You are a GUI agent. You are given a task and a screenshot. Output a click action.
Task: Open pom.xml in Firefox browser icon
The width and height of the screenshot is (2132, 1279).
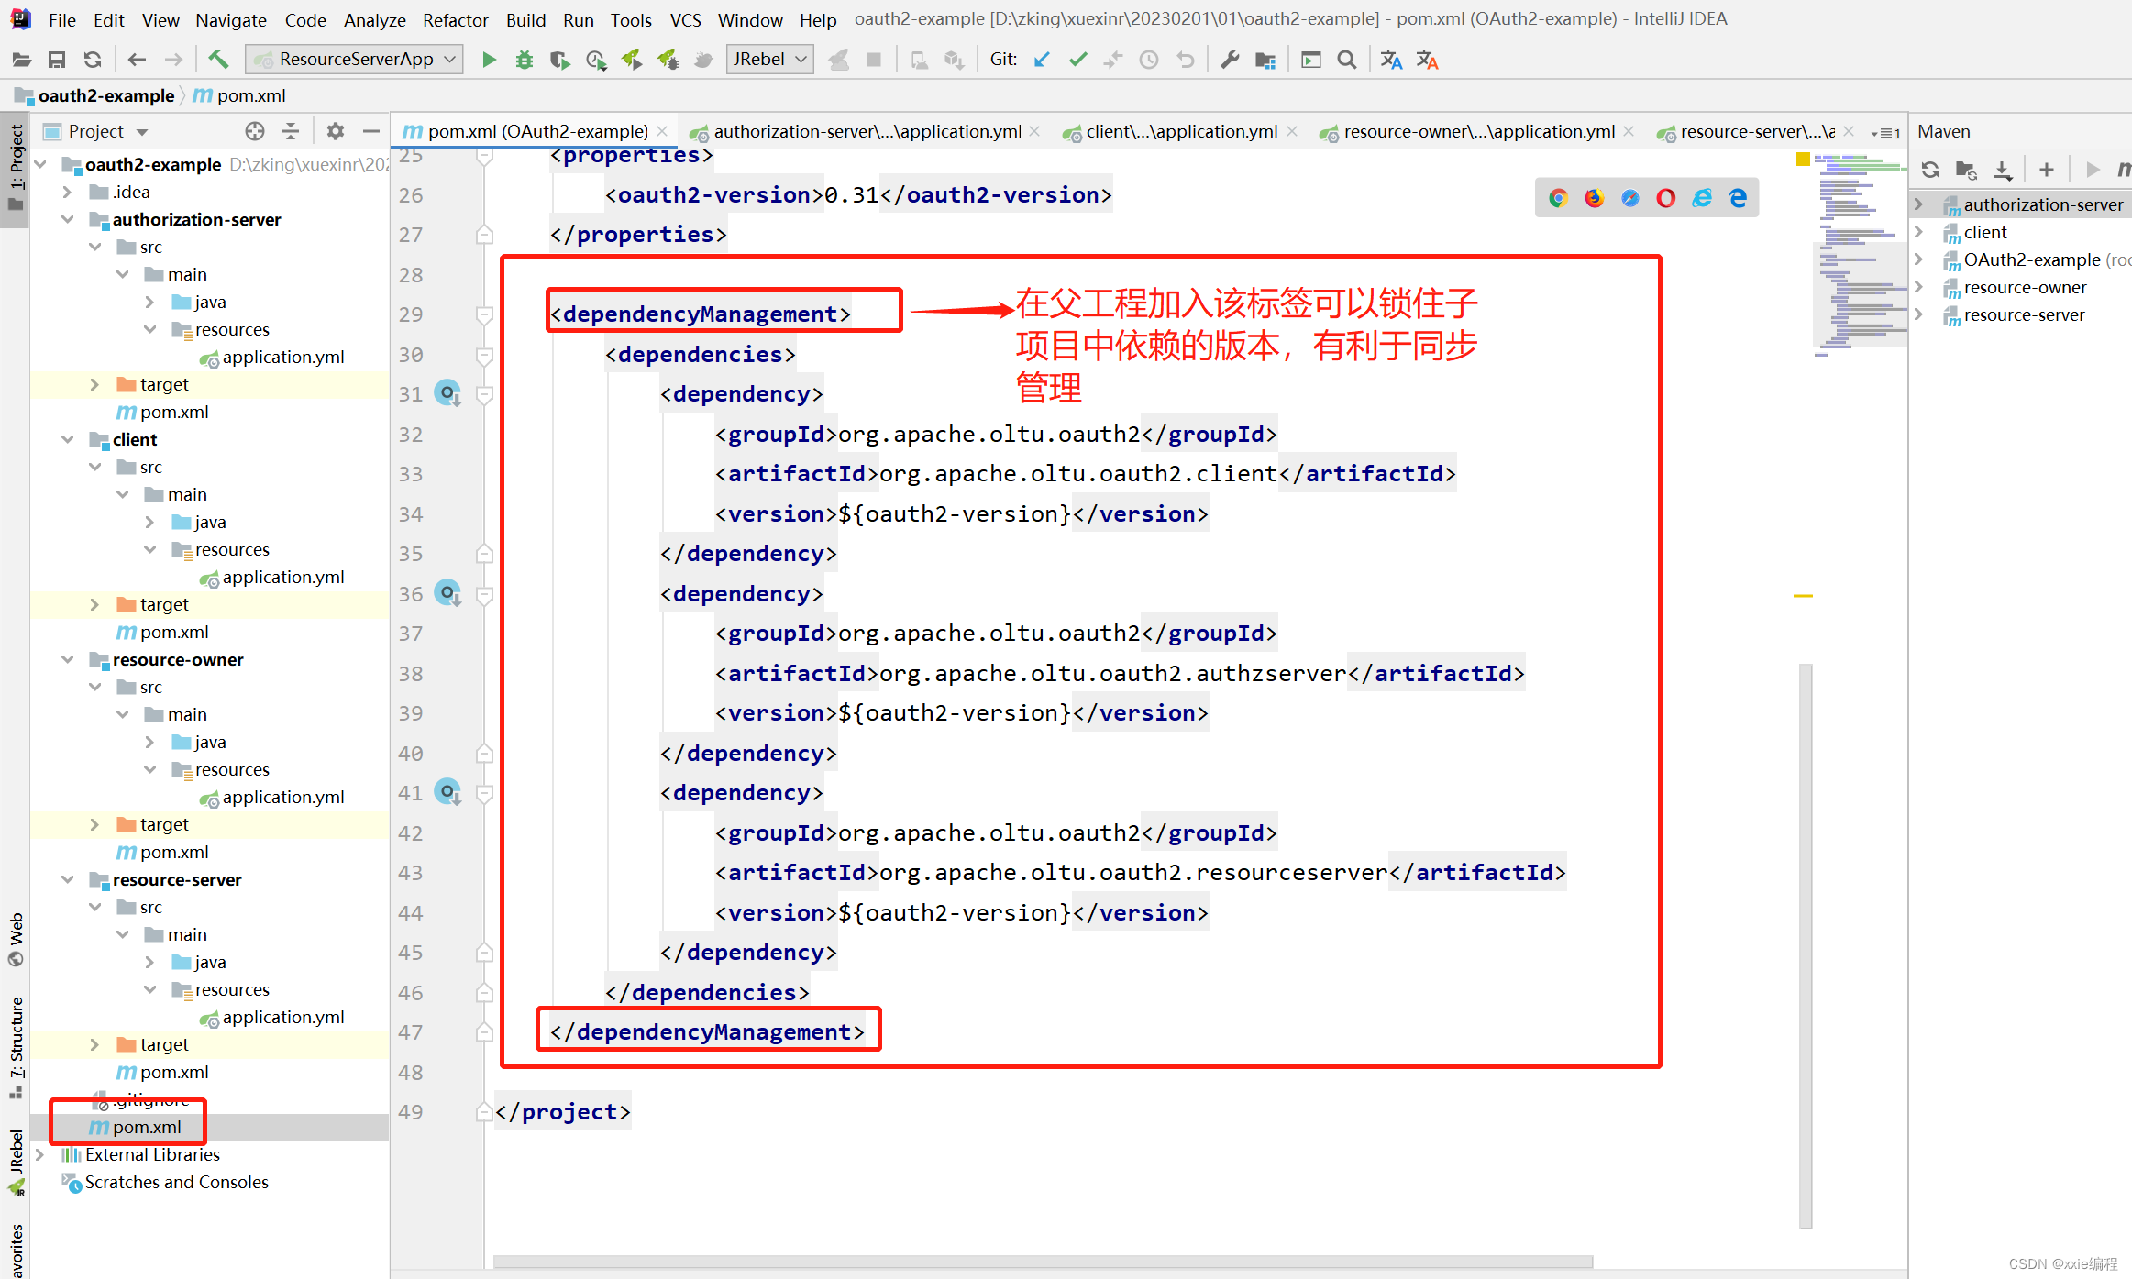[x=1594, y=198]
